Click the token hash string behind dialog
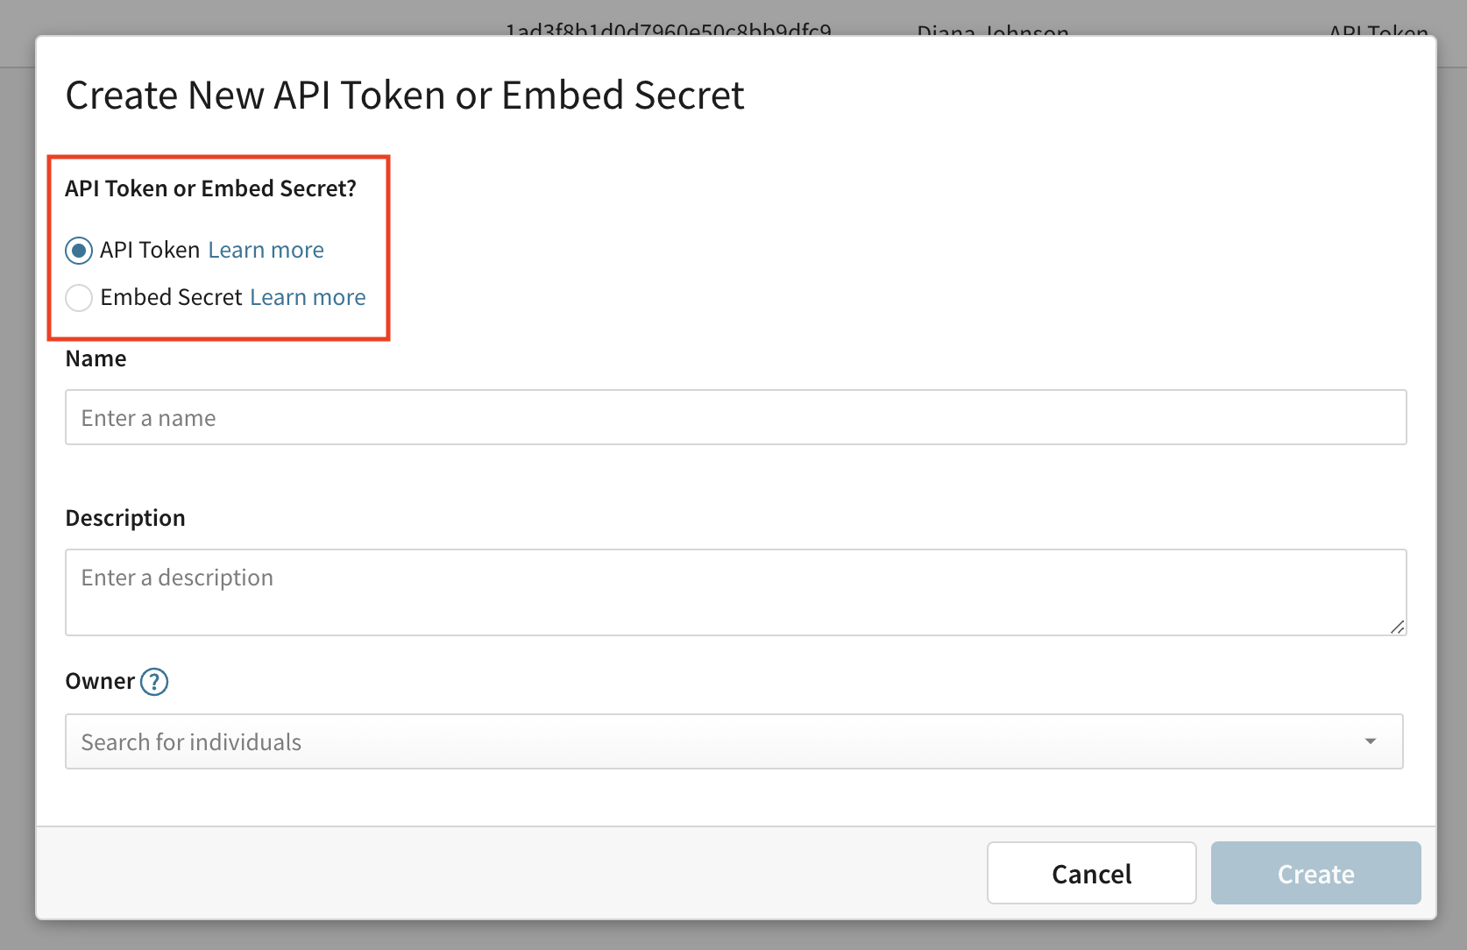The image size is (1467, 950). click(x=668, y=32)
